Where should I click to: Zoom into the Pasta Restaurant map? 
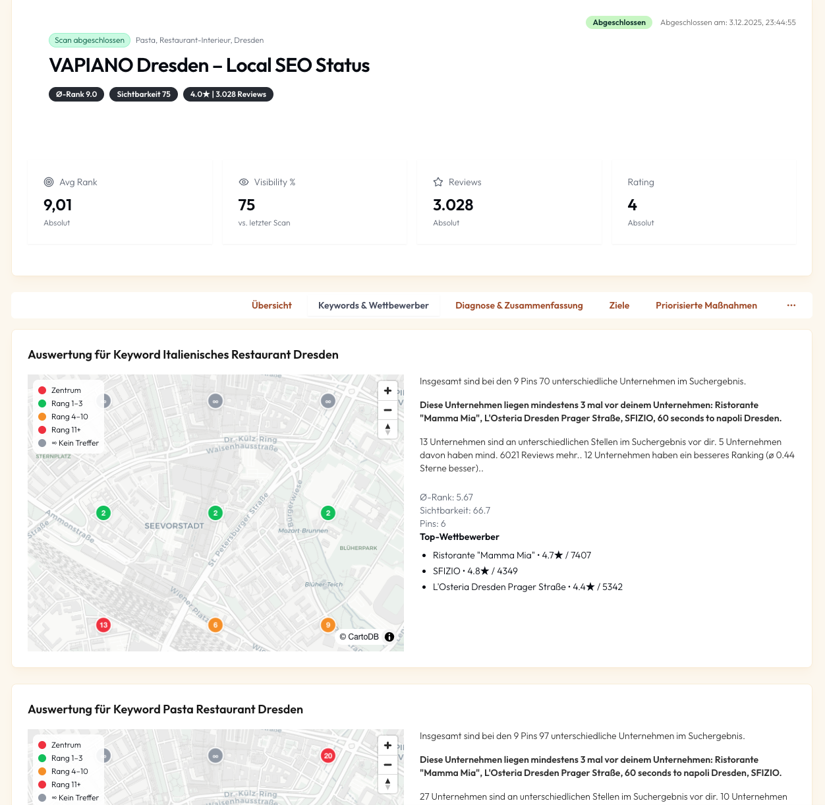coord(387,745)
